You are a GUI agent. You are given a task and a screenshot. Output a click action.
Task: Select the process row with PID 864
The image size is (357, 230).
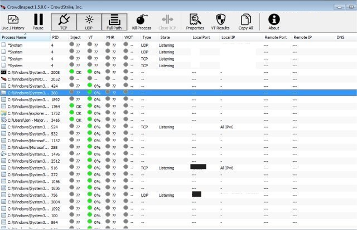178,222
